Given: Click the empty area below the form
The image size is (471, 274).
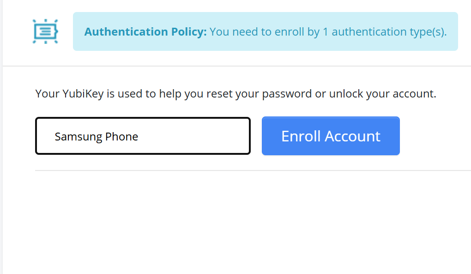Looking at the screenshot, I should tap(235, 222).
